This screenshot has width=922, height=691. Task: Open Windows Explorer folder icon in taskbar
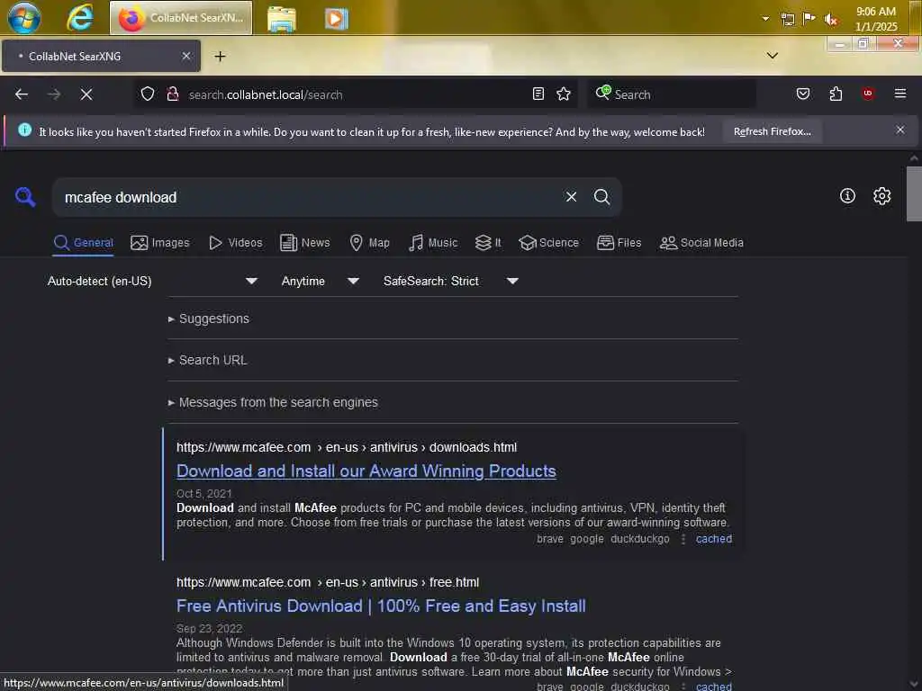click(x=282, y=19)
